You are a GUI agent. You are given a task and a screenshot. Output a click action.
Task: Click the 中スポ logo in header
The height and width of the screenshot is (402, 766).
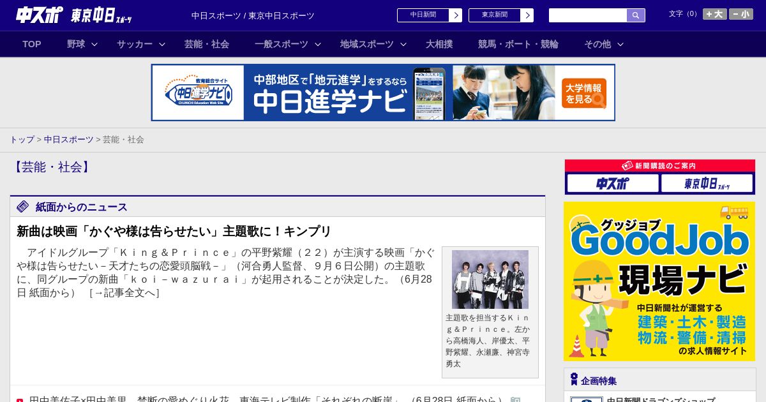(x=40, y=15)
